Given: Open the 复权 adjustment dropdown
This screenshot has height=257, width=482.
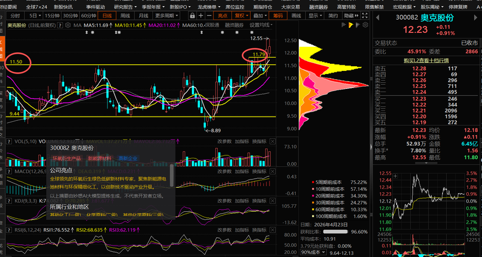Looking at the screenshot, I should click(241, 15).
